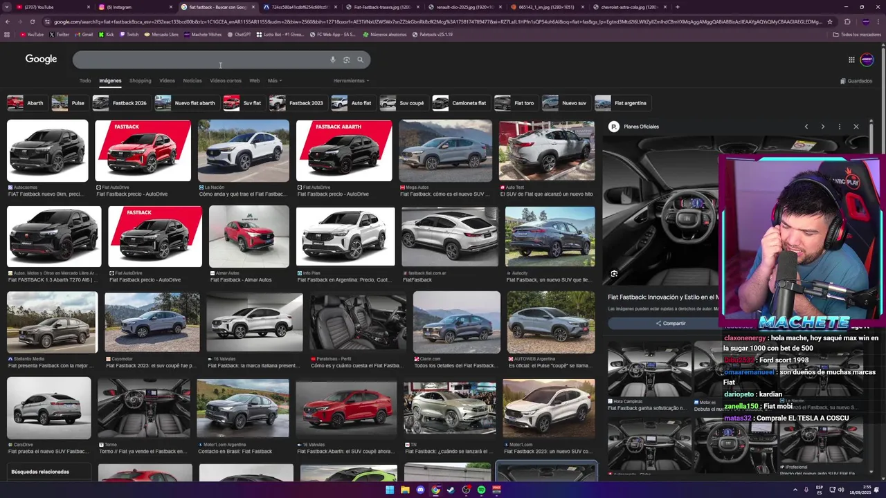Click the Compartir share button
This screenshot has height=498, width=886.
pos(670,323)
